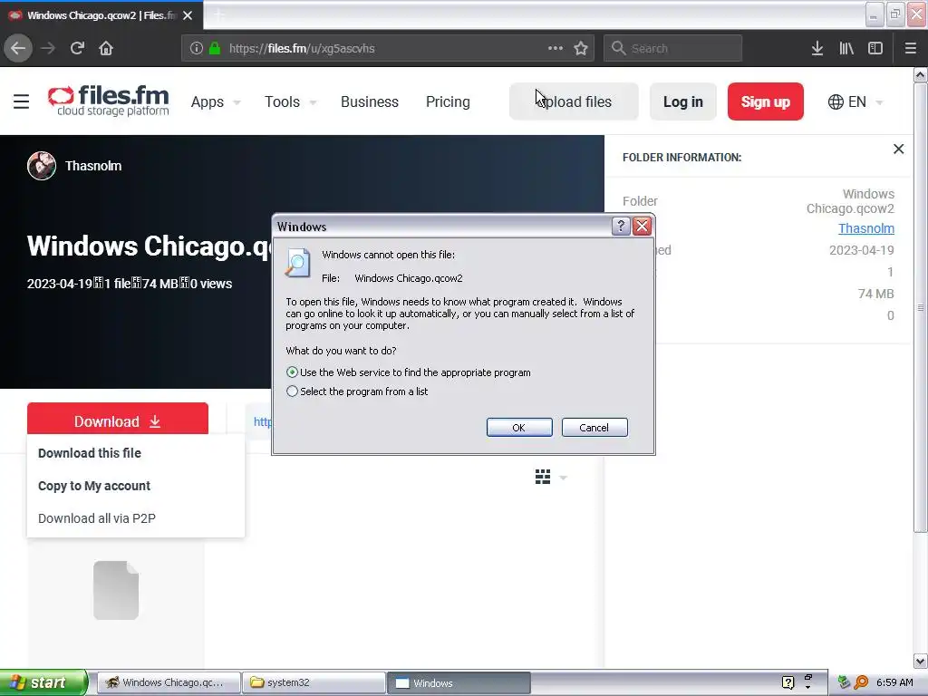The height and width of the screenshot is (696, 928).
Task: Expand the view mode dropdown arrow
Action: (564, 478)
